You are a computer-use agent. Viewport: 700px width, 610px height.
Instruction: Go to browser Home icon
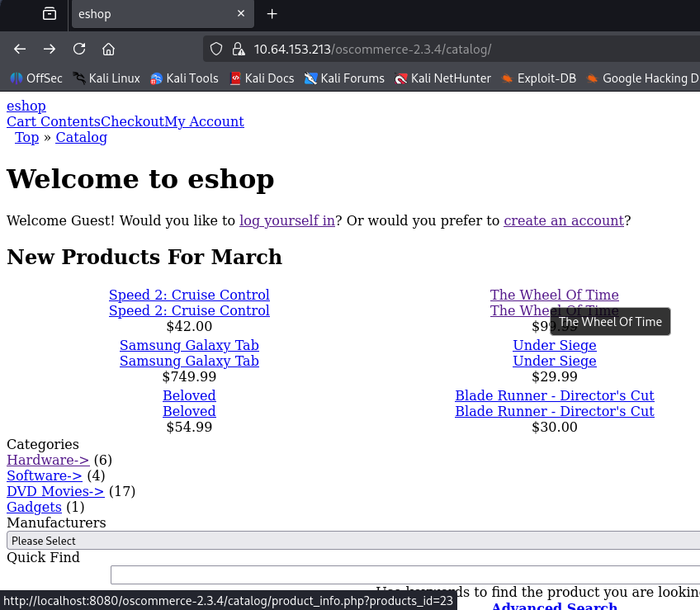tap(109, 49)
